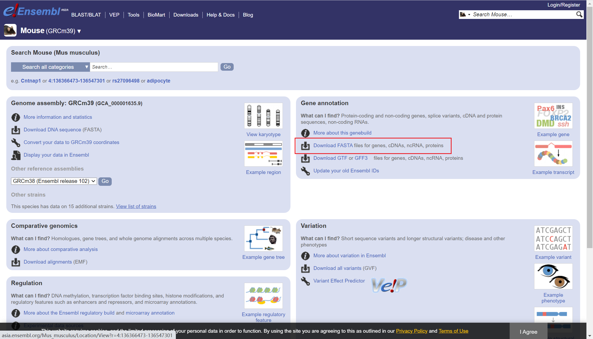Open the Download GTF link
Image resolution: width=593 pixels, height=339 pixels.
(x=330, y=158)
